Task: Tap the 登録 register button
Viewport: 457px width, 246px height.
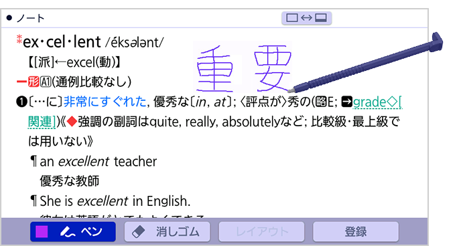Action: 356,232
